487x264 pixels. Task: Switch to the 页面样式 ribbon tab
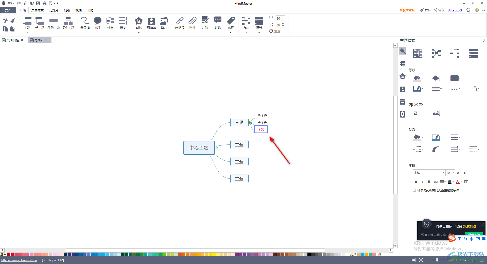(38, 10)
